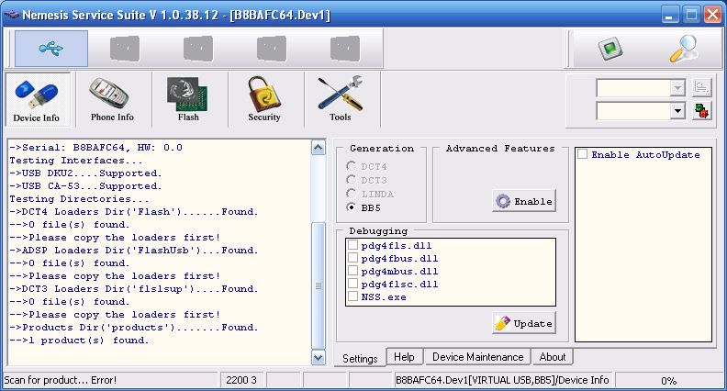This screenshot has height=391, width=727.
Task: Click the 'DCT4 Loaders Dir' log line
Action: click(x=133, y=211)
